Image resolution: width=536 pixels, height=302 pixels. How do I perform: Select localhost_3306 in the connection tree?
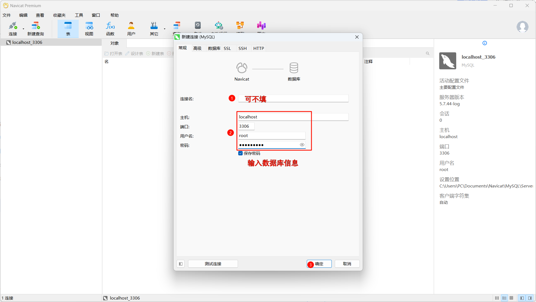coord(27,42)
